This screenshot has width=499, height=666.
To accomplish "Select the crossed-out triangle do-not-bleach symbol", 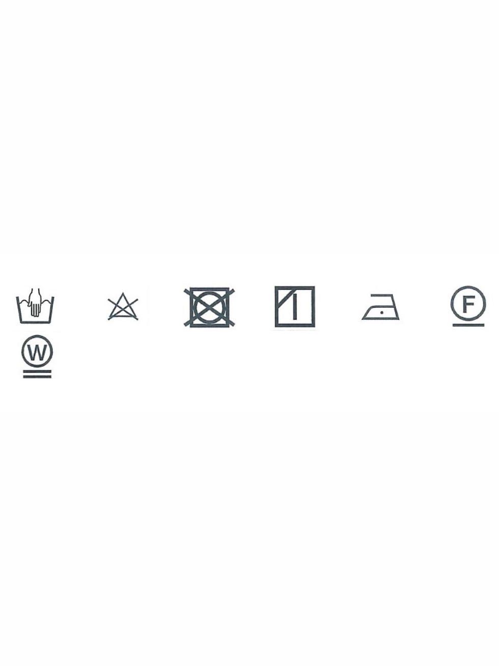I will (x=123, y=307).
